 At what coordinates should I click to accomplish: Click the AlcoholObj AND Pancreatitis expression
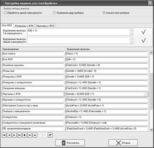(107, 112)
